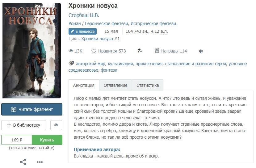Open the gift Награды icon
256x168 pixels.
(157, 51)
